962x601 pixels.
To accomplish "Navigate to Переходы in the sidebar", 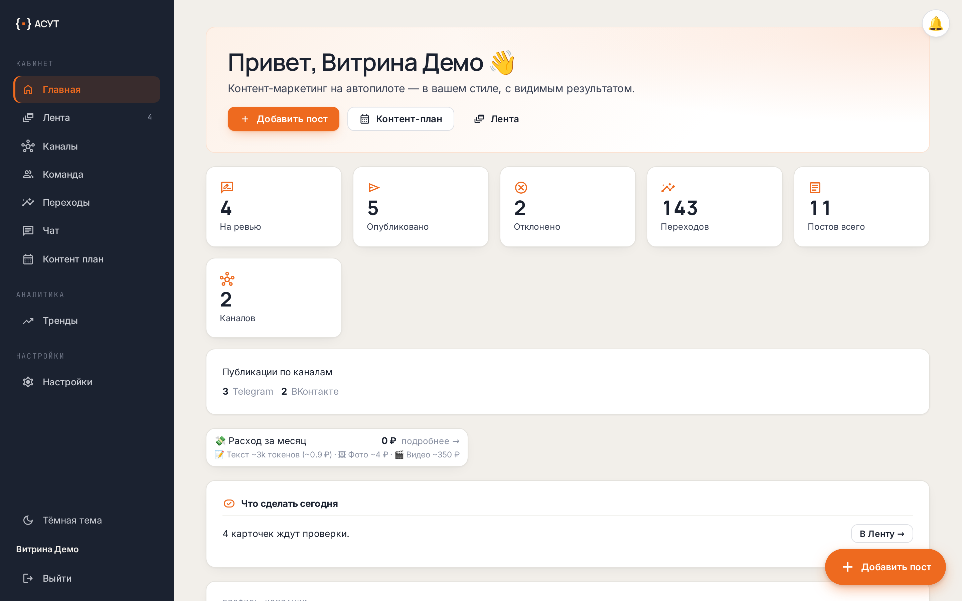I will (x=87, y=202).
